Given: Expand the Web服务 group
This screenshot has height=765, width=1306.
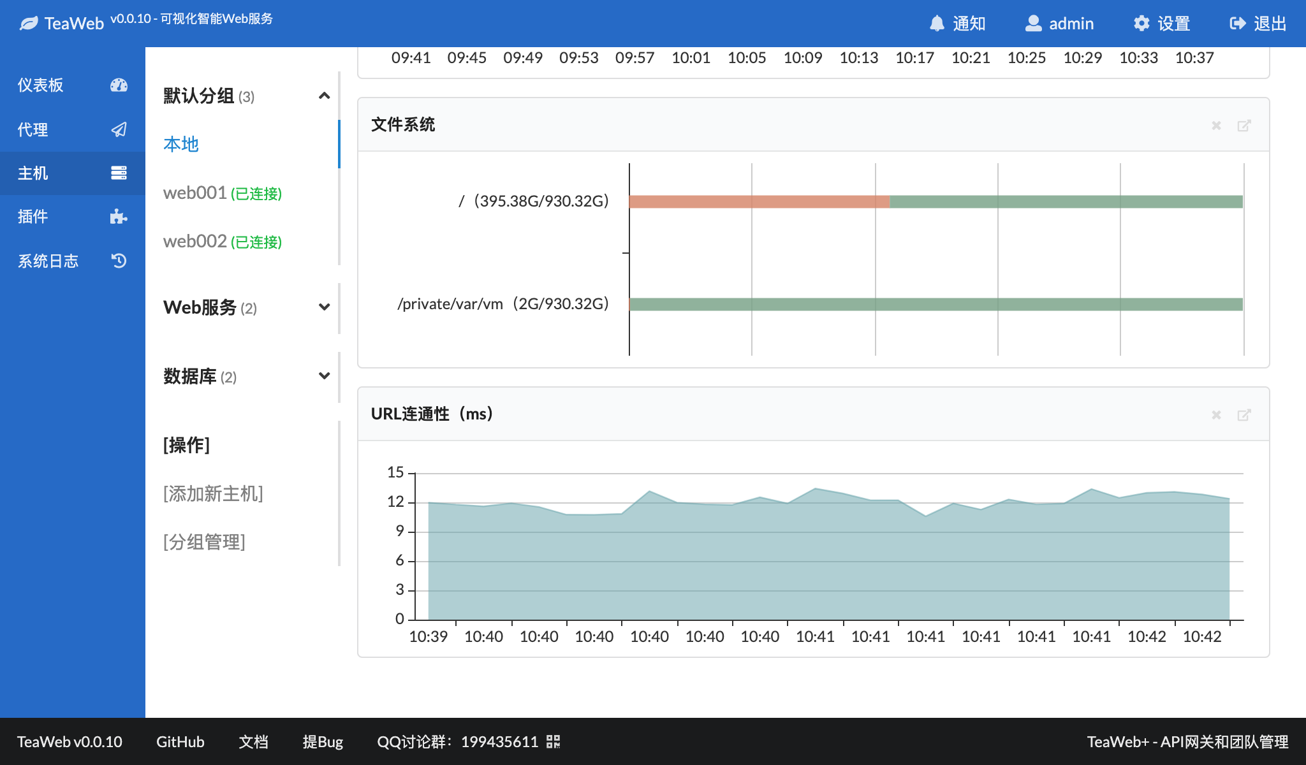Looking at the screenshot, I should click(324, 307).
